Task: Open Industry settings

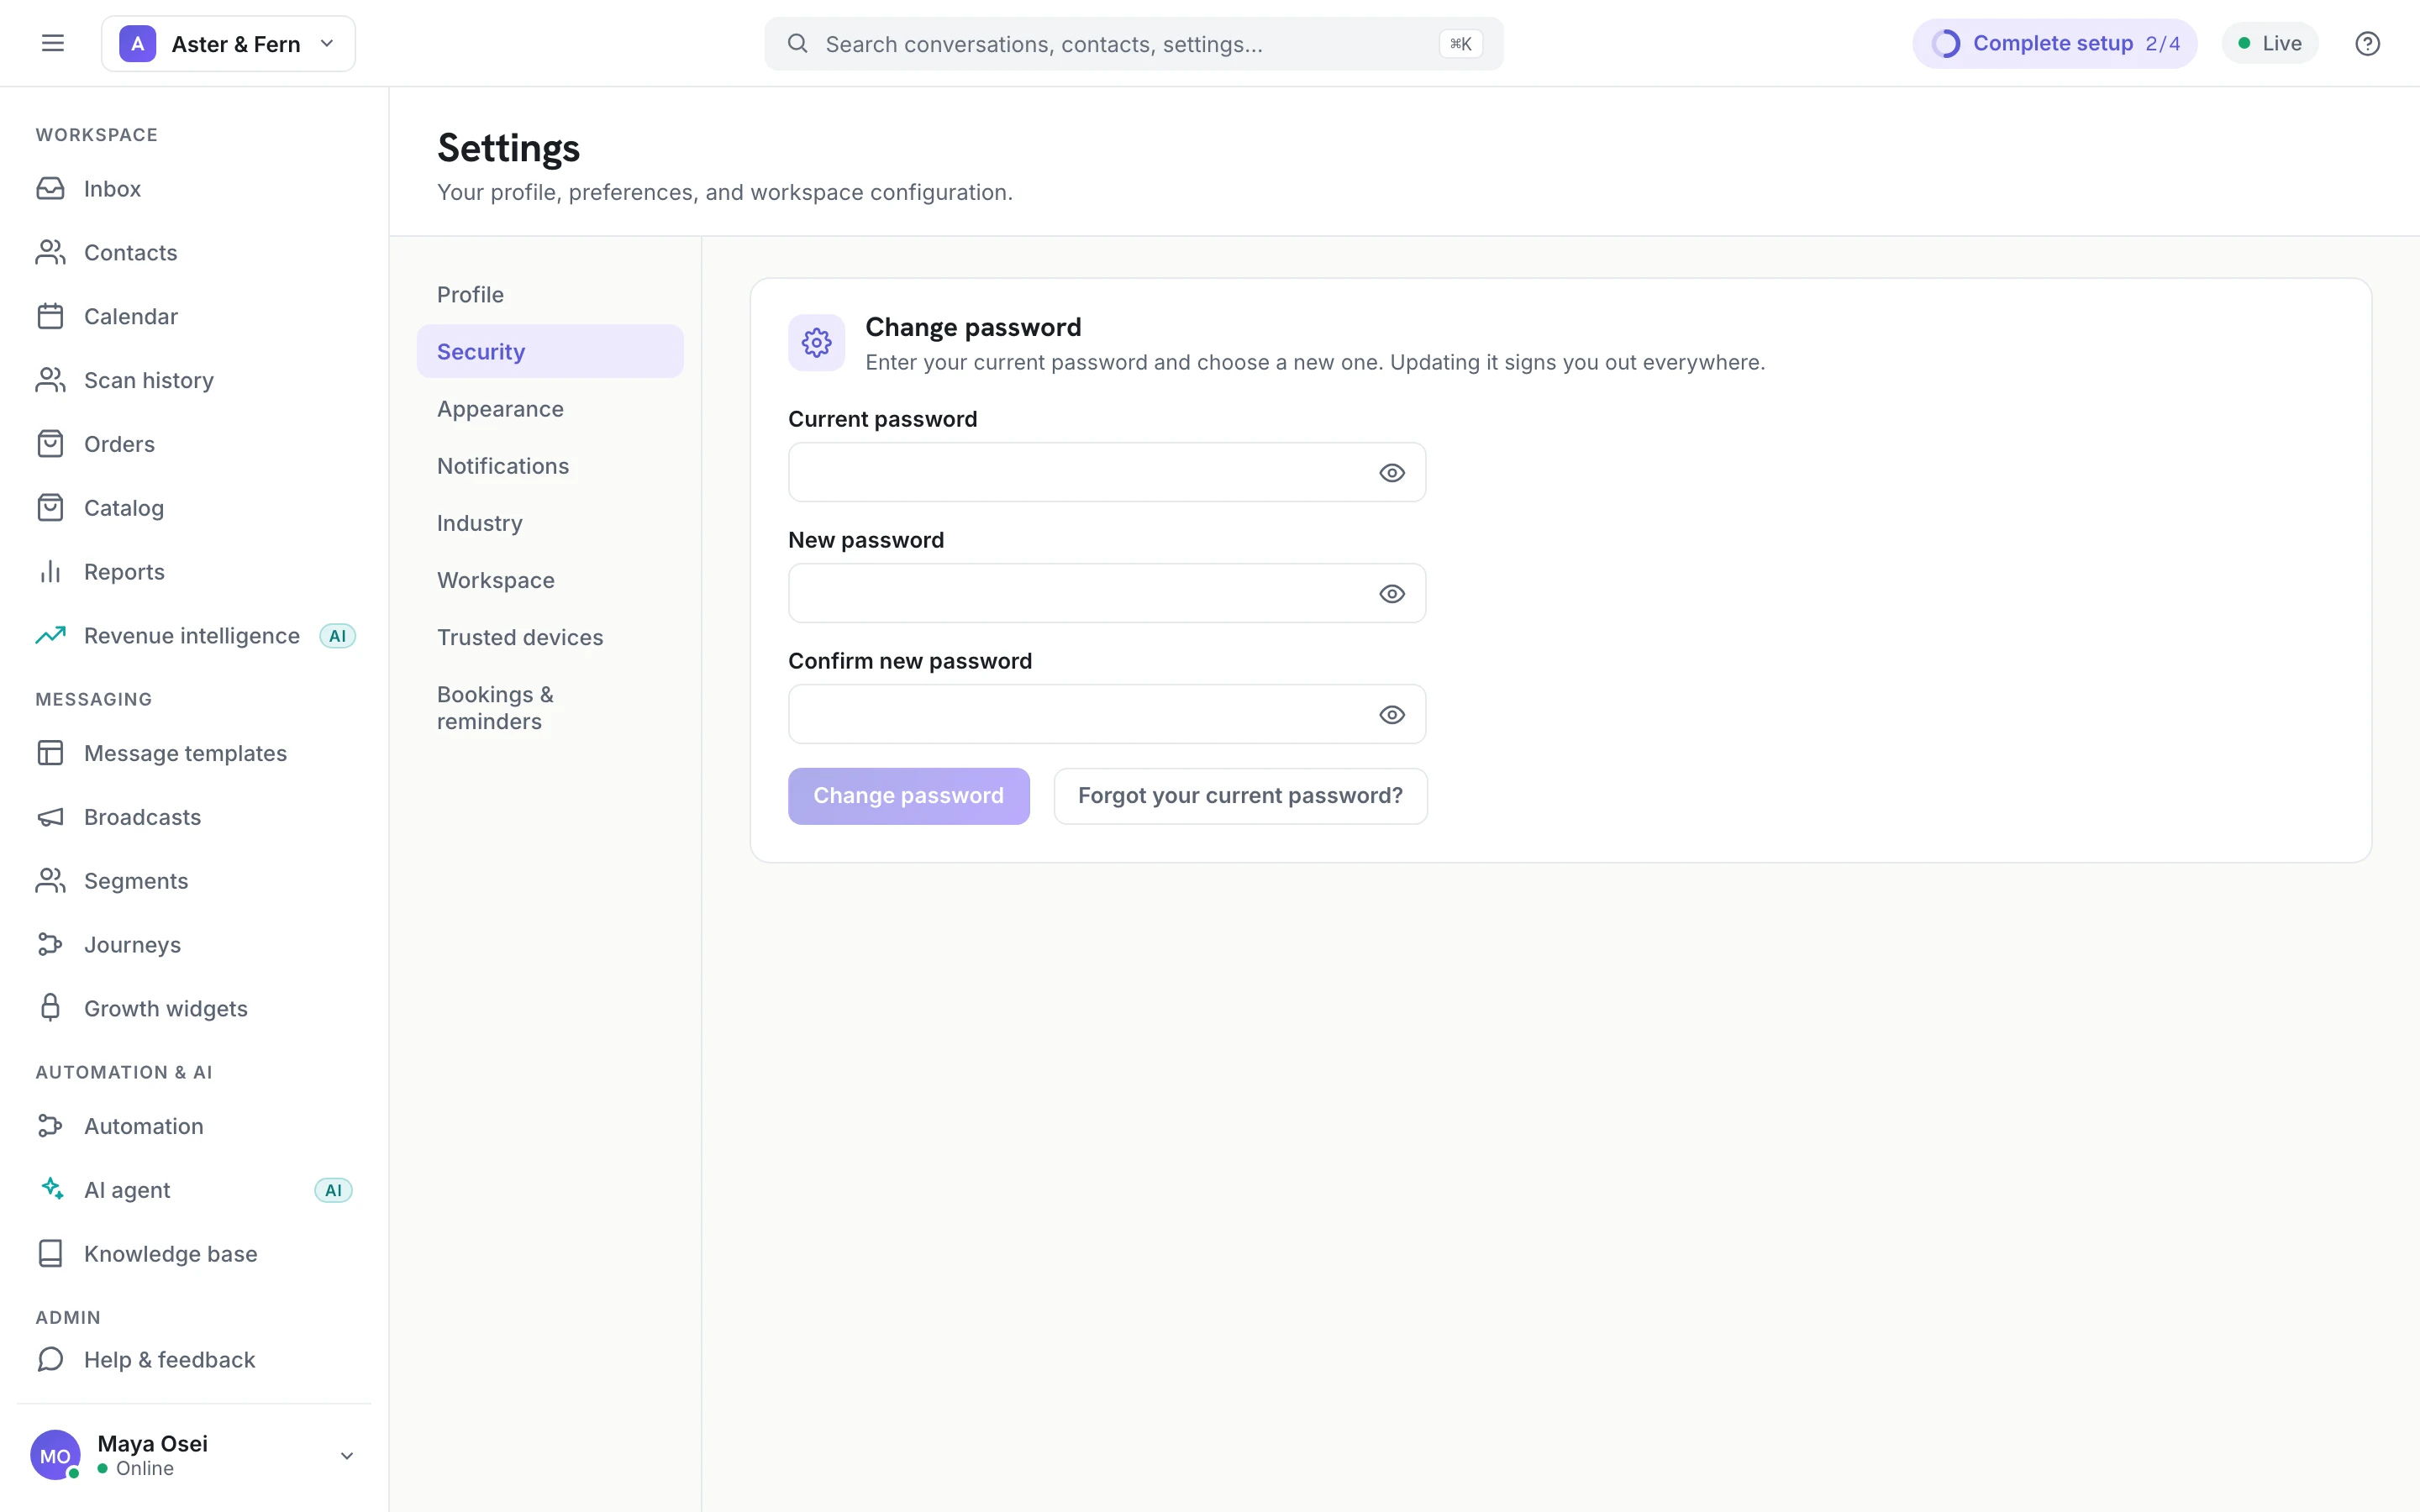Action: pos(550,522)
